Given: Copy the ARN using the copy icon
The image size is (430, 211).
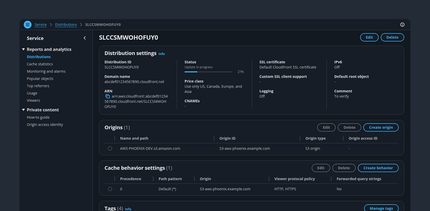Looking at the screenshot, I should (x=107, y=96).
